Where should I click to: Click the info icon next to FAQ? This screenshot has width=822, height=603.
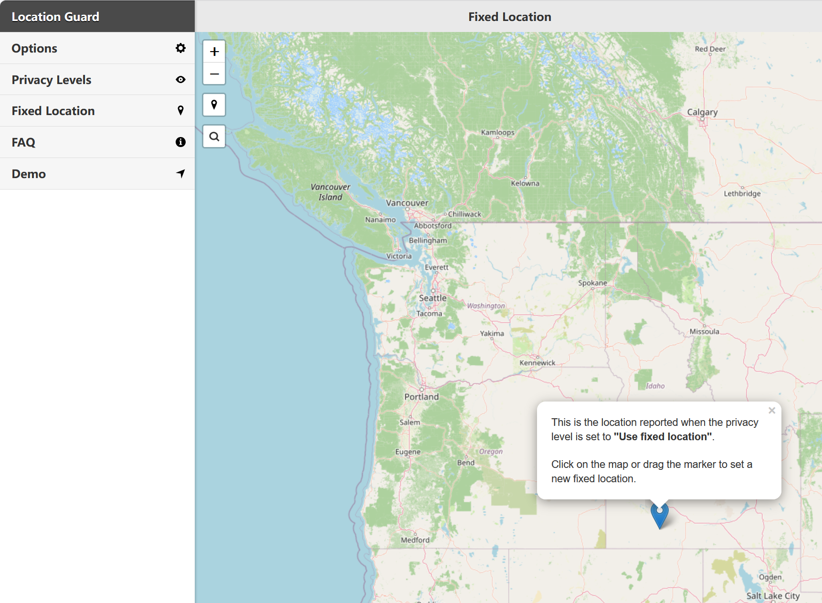point(180,142)
